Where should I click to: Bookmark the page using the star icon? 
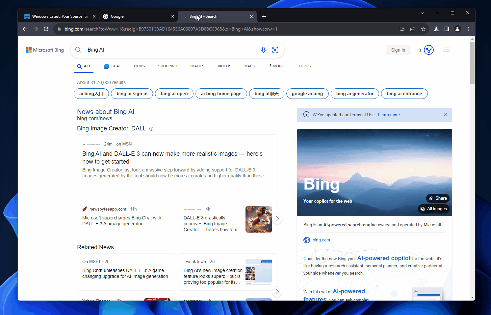(x=423, y=29)
